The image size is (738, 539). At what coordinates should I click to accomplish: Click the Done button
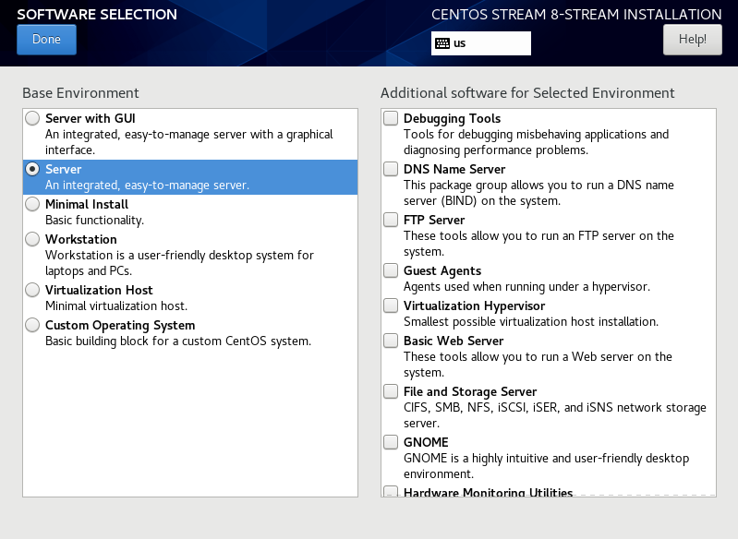pyautogui.click(x=46, y=40)
